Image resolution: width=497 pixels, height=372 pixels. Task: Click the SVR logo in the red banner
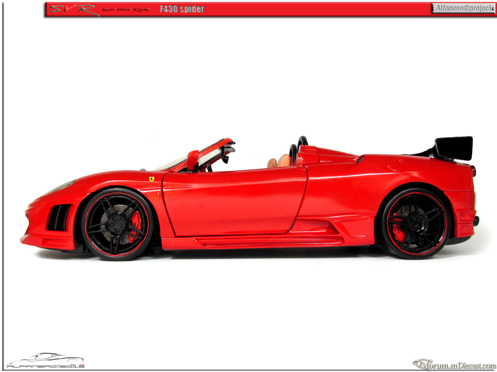pos(74,10)
